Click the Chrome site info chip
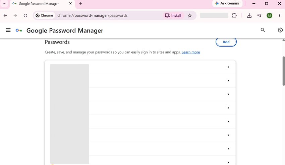285x165 pixels. [45, 15]
